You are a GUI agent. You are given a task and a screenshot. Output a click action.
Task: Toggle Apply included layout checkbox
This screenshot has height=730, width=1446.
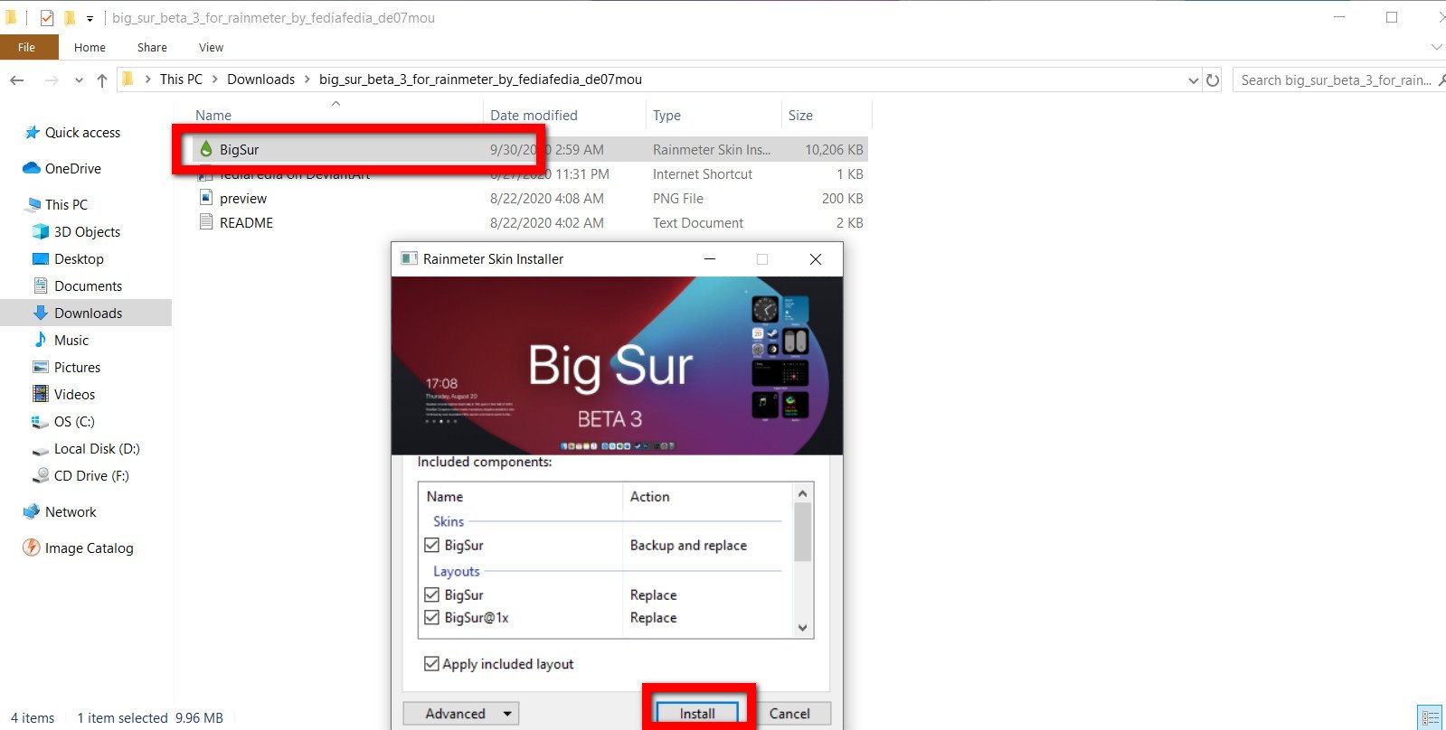coord(432,663)
